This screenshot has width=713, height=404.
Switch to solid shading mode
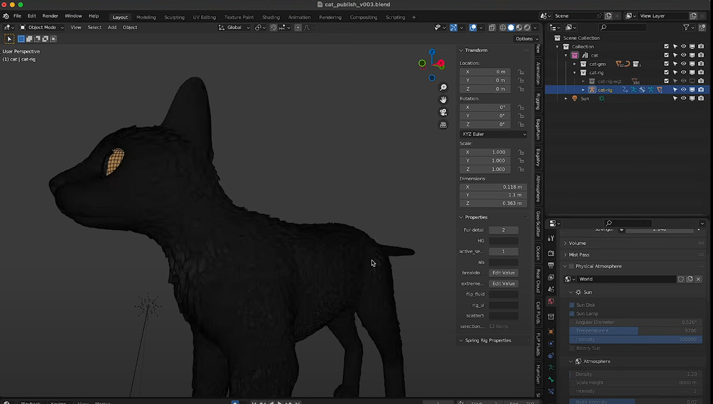tap(511, 28)
